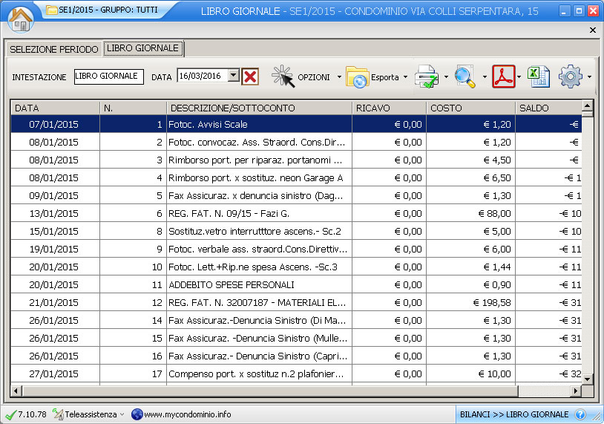Click the home icon in the title bar

(x=20, y=17)
